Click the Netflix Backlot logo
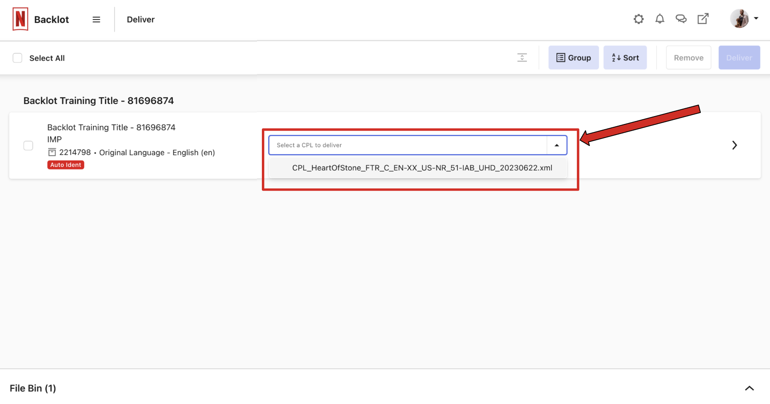The width and height of the screenshot is (770, 404). [x=20, y=19]
